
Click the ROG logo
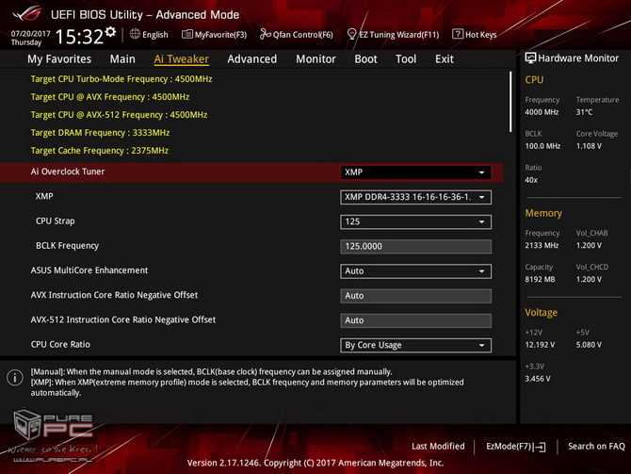27,13
